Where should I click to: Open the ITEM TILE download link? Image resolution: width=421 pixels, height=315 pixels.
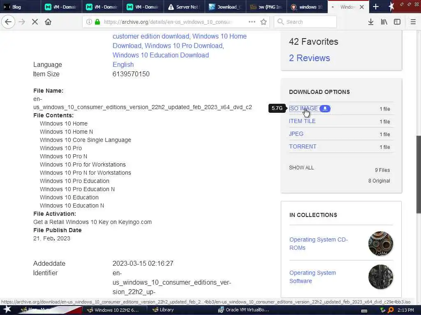point(302,121)
